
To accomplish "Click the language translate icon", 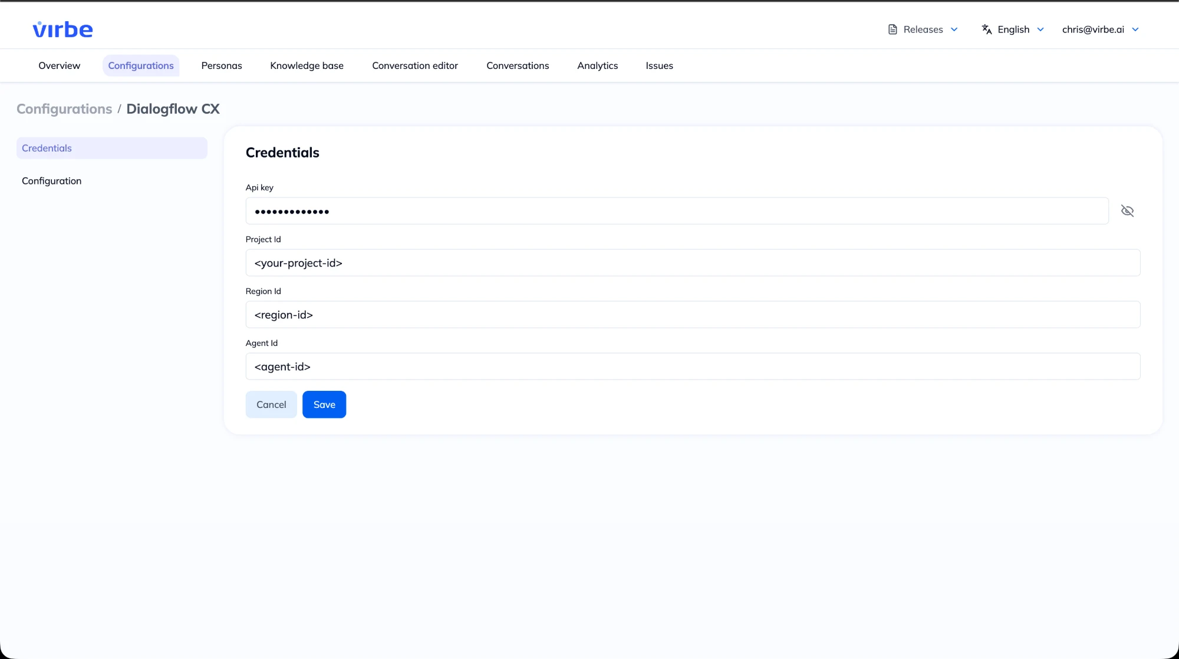I will pyautogui.click(x=987, y=29).
